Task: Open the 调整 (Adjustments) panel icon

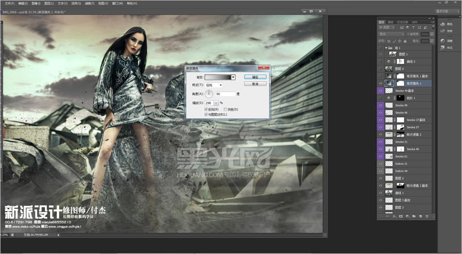Action: (x=442, y=41)
